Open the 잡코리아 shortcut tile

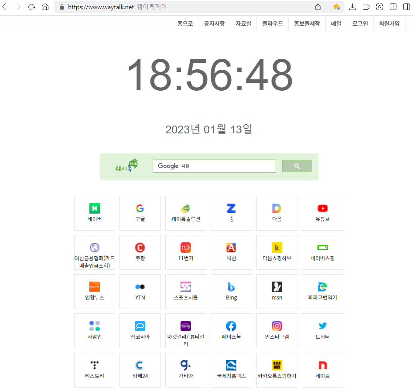(140, 331)
